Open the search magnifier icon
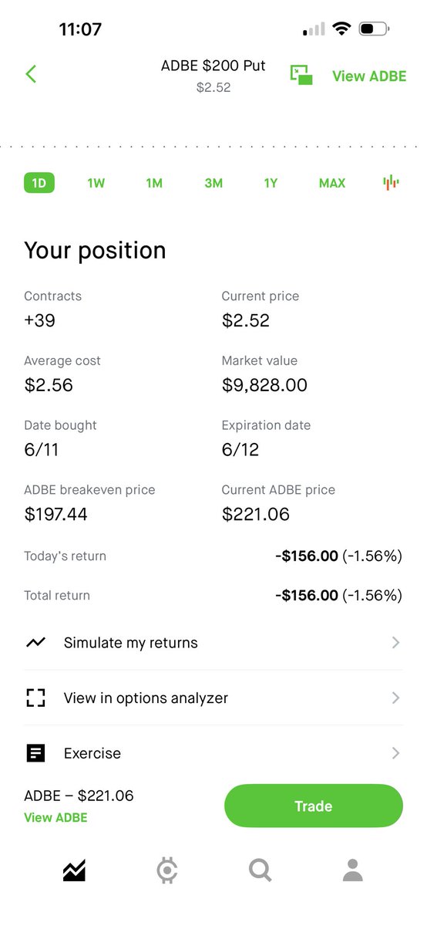The image size is (427, 926). (261, 871)
